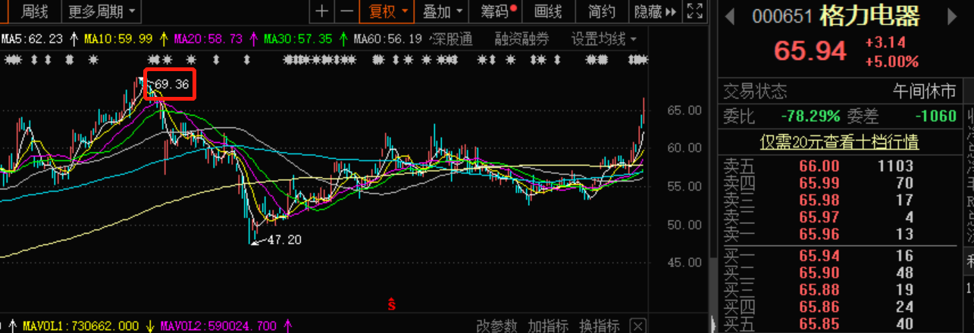Expand the 叠加 overlay dropdown
The width and height of the screenshot is (974, 333).
441,11
